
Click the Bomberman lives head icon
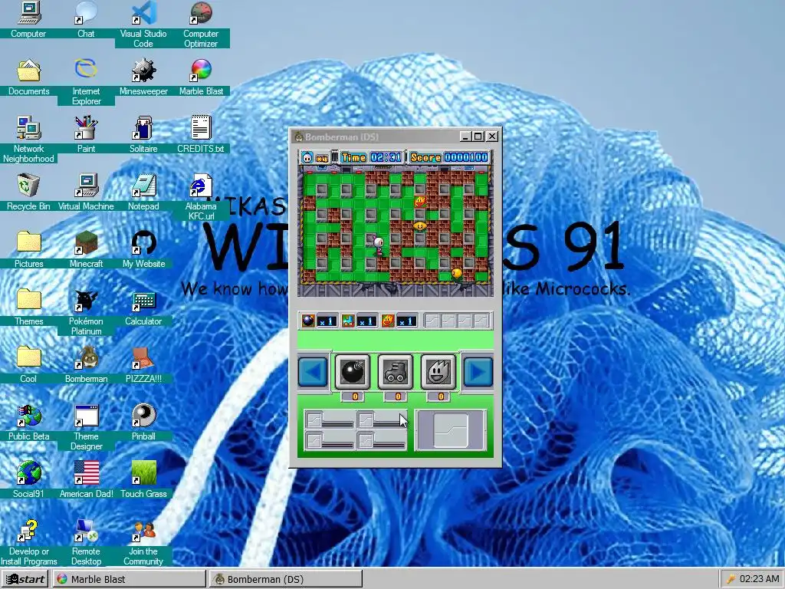(x=307, y=157)
